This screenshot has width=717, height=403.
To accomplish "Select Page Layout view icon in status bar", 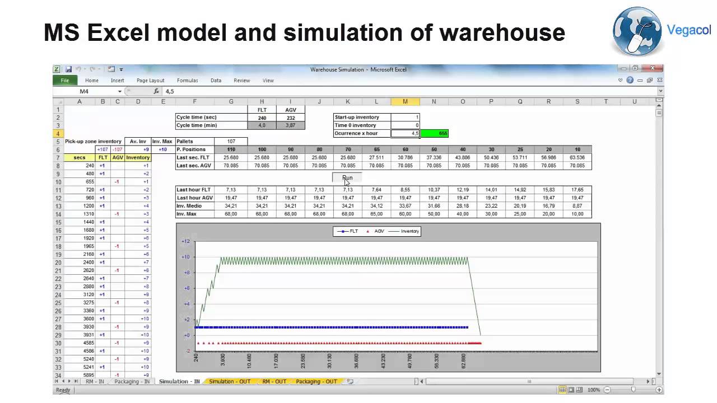I will click(571, 390).
